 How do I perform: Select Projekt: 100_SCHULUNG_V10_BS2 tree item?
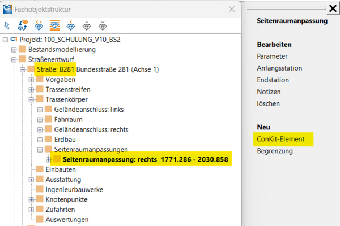click(70, 40)
